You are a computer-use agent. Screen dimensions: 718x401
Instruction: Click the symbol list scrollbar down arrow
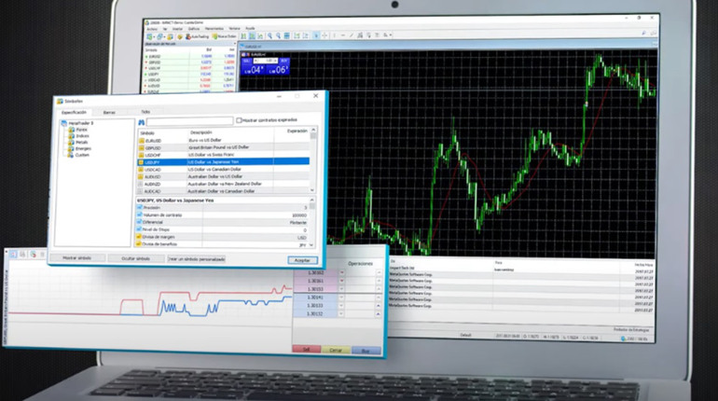pyautogui.click(x=312, y=190)
